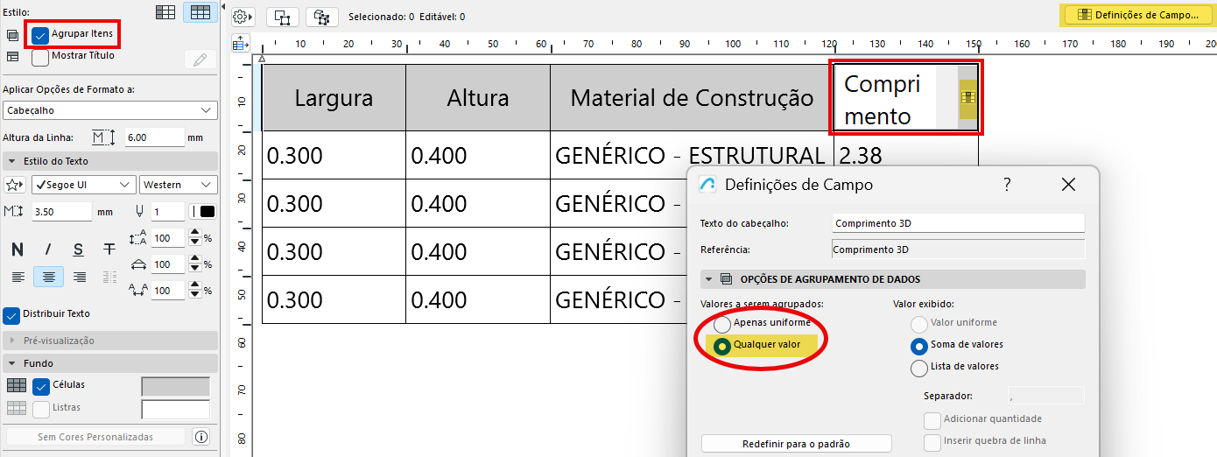Close the Definições de Campo dialog
The image size is (1217, 457).
[x=1068, y=185]
